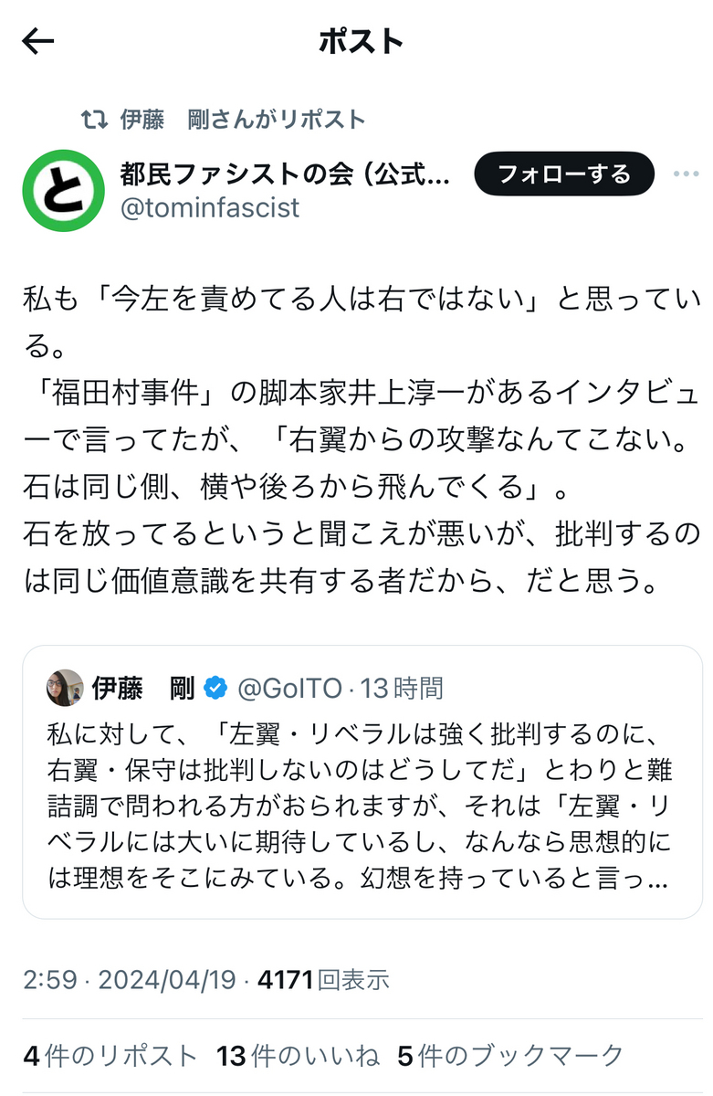Open 都民ファシストの会 display name
Viewport: 713px width, 1096px height.
point(286,173)
